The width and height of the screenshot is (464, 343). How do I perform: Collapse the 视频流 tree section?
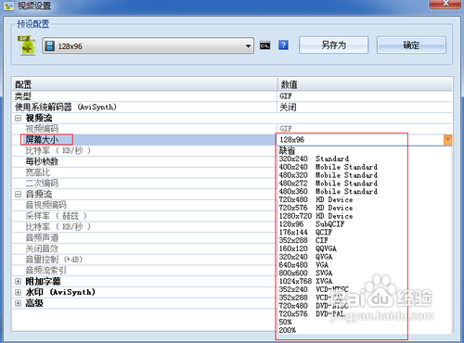point(19,118)
